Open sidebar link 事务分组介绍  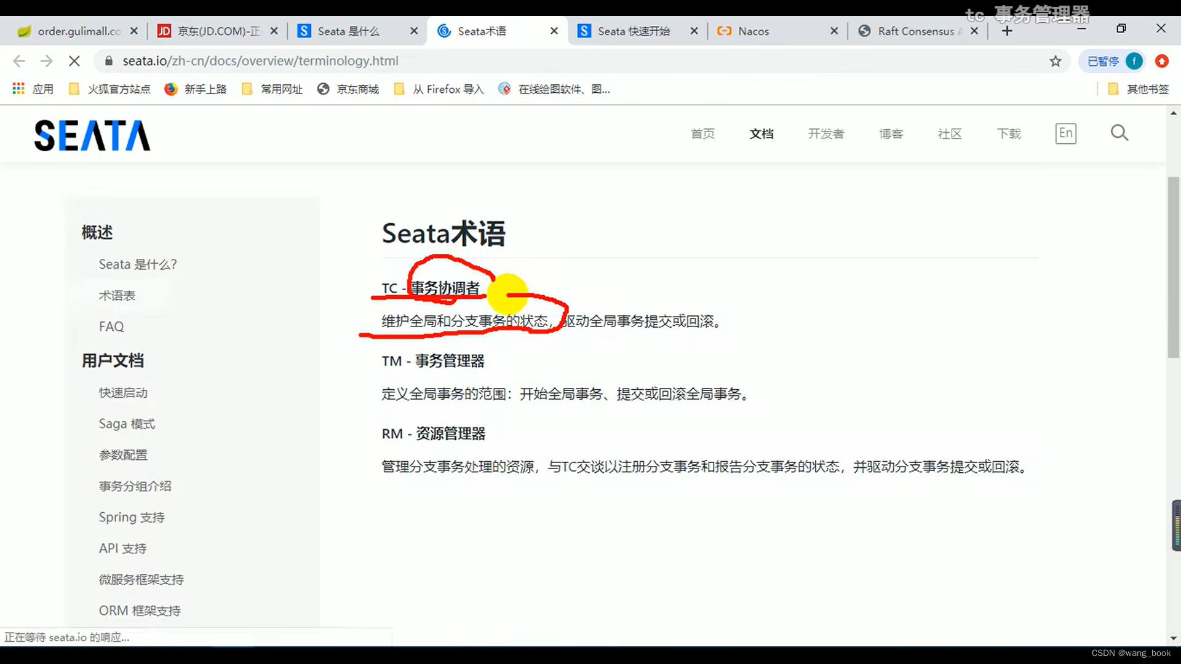click(x=135, y=486)
